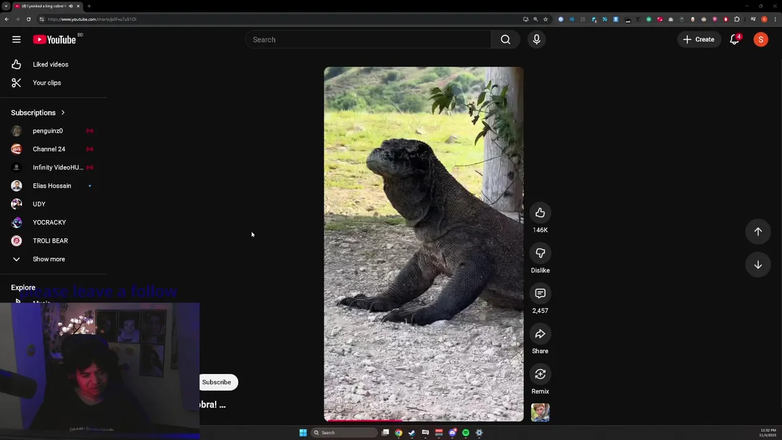Open a new browser tab
The height and width of the screenshot is (440, 782).
click(89, 6)
